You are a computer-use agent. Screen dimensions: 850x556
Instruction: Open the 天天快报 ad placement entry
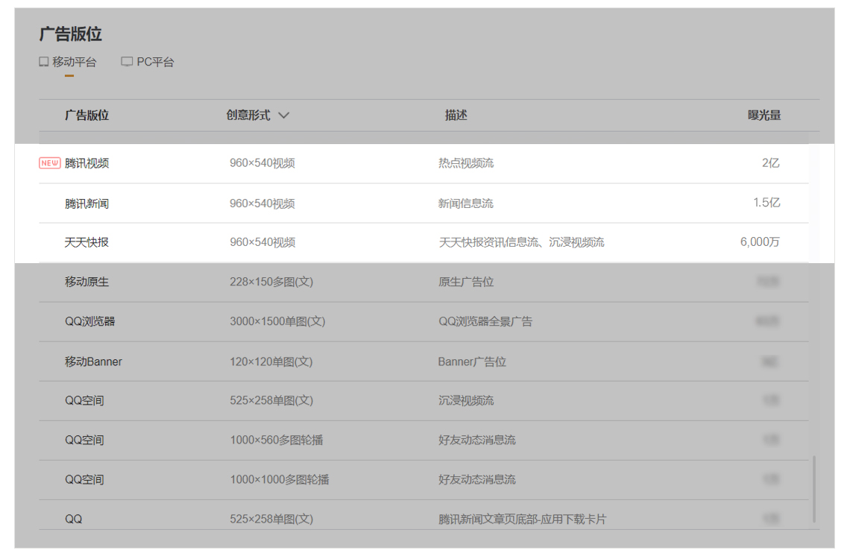(86, 242)
